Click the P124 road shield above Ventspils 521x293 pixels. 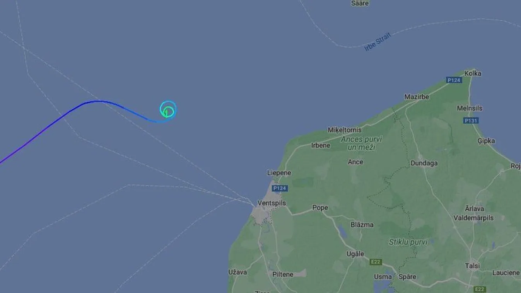[x=279, y=188]
